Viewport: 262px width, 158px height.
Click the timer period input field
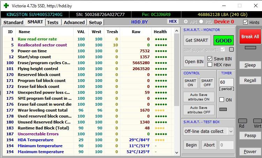(x=226, y=83)
